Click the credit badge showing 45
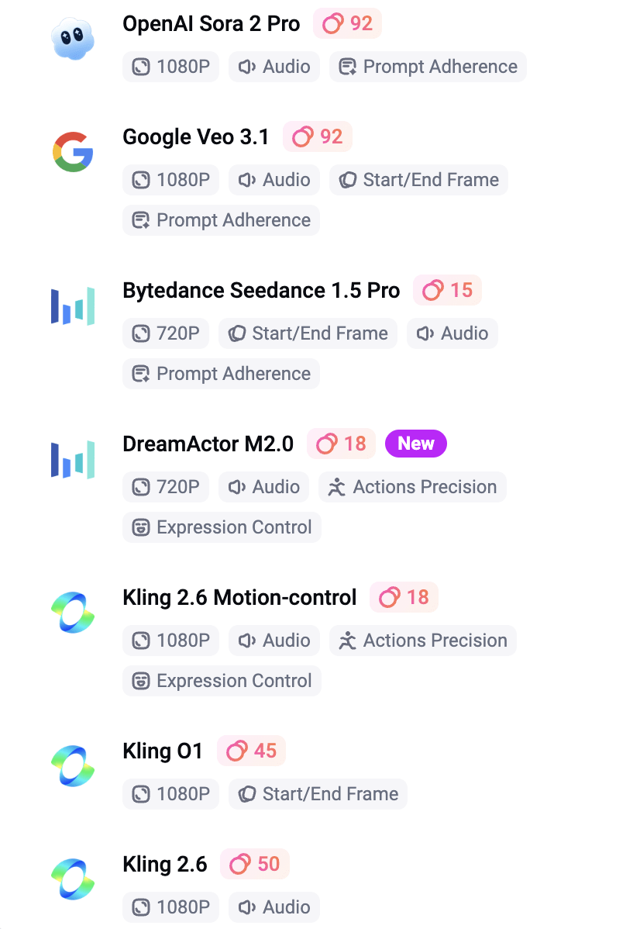The width and height of the screenshot is (640, 929). click(x=252, y=751)
